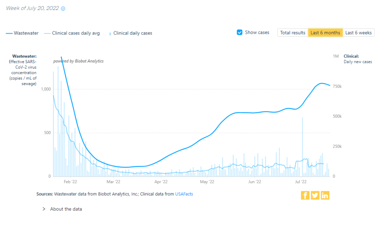Uncheck the Show cases checkbox
Viewport: 387px width, 225px height.
point(240,33)
